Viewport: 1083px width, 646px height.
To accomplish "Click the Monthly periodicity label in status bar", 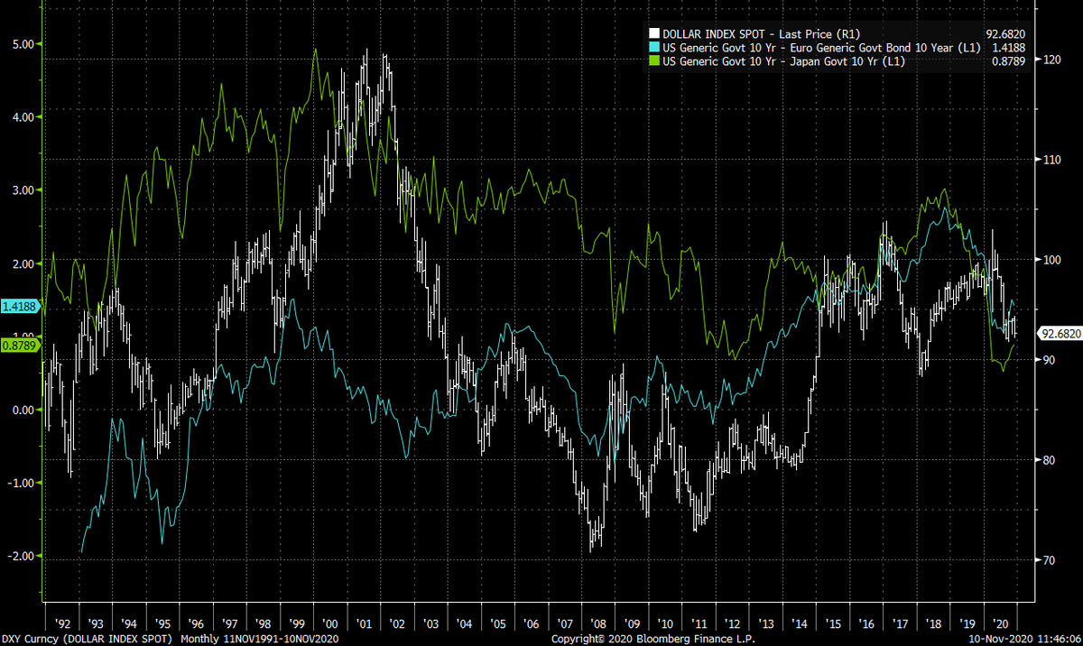I will click(x=200, y=637).
